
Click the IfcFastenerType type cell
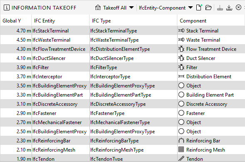coord(134,113)
